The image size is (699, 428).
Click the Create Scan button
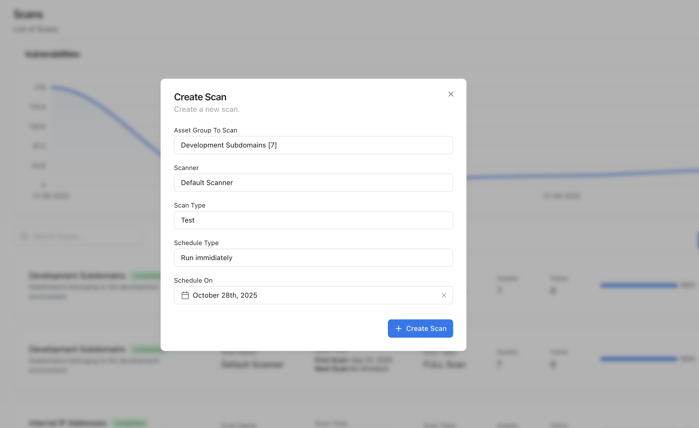click(x=420, y=329)
